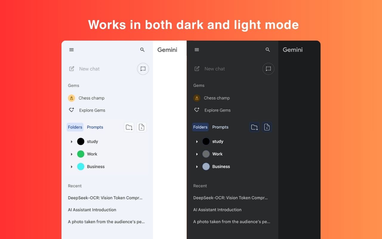Select the audience photo recent chat
The height and width of the screenshot is (239, 382).
coord(106,222)
